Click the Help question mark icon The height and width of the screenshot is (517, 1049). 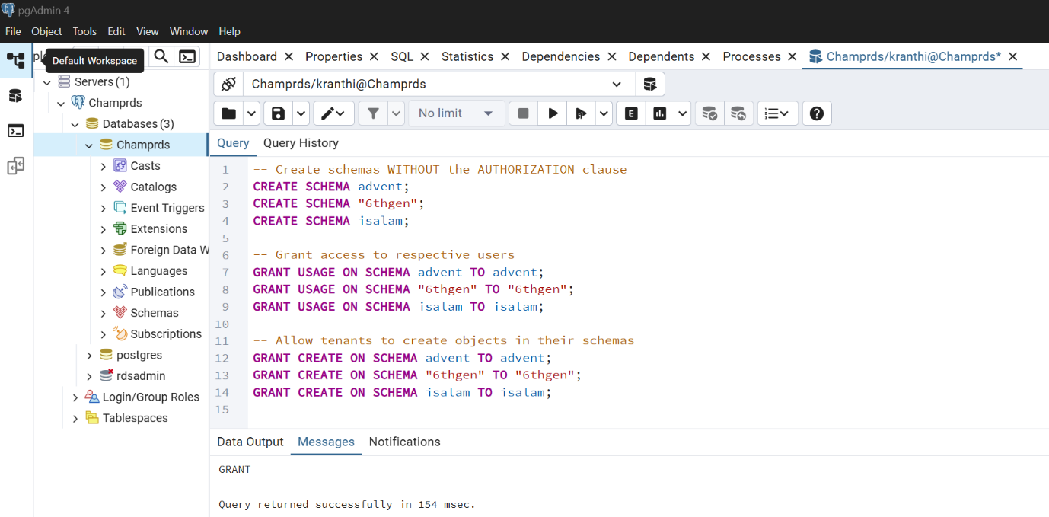[817, 113]
